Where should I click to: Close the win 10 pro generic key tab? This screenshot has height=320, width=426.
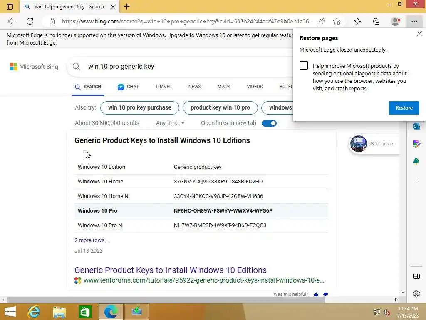[x=113, y=7]
